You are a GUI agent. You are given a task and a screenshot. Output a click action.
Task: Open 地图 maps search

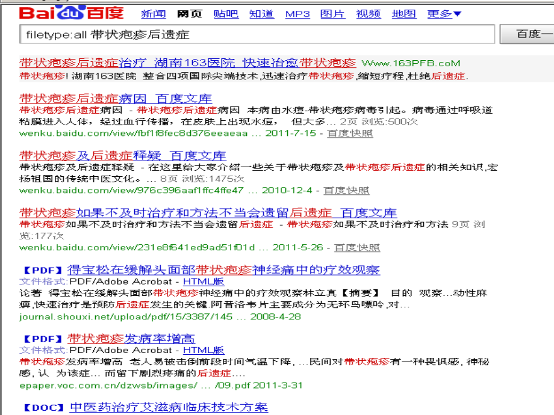pyautogui.click(x=403, y=14)
